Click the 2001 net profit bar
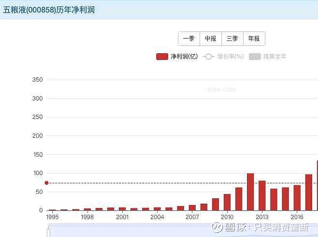This screenshot has width=318, height=237. tap(122, 209)
